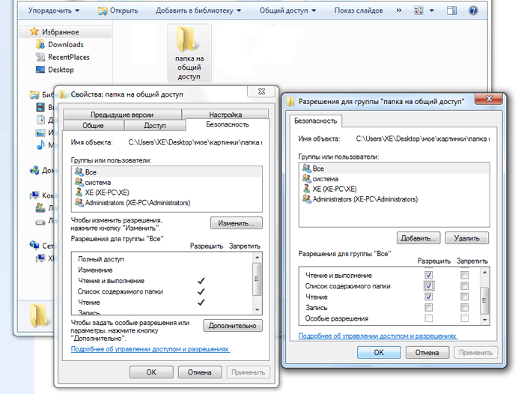This screenshot has width=524, height=394.
Task: Click the Desktop icon in Favorites
Action: [x=41, y=70]
